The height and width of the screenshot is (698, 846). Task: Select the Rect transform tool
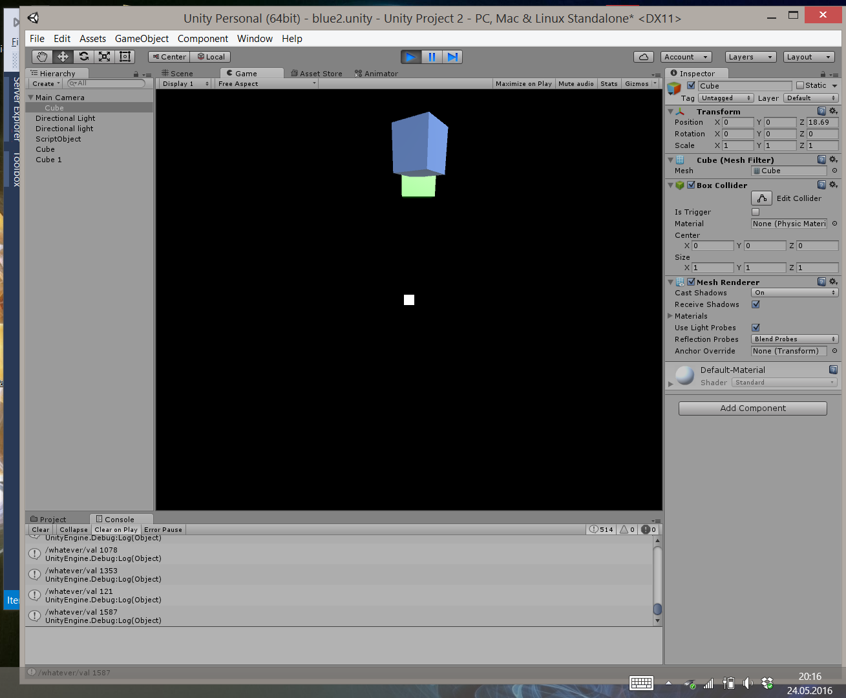click(125, 57)
